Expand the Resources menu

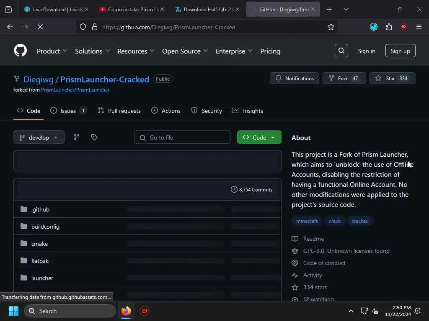(136, 51)
